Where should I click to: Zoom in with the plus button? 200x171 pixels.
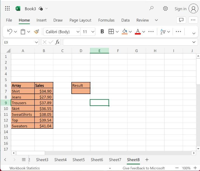195,168
